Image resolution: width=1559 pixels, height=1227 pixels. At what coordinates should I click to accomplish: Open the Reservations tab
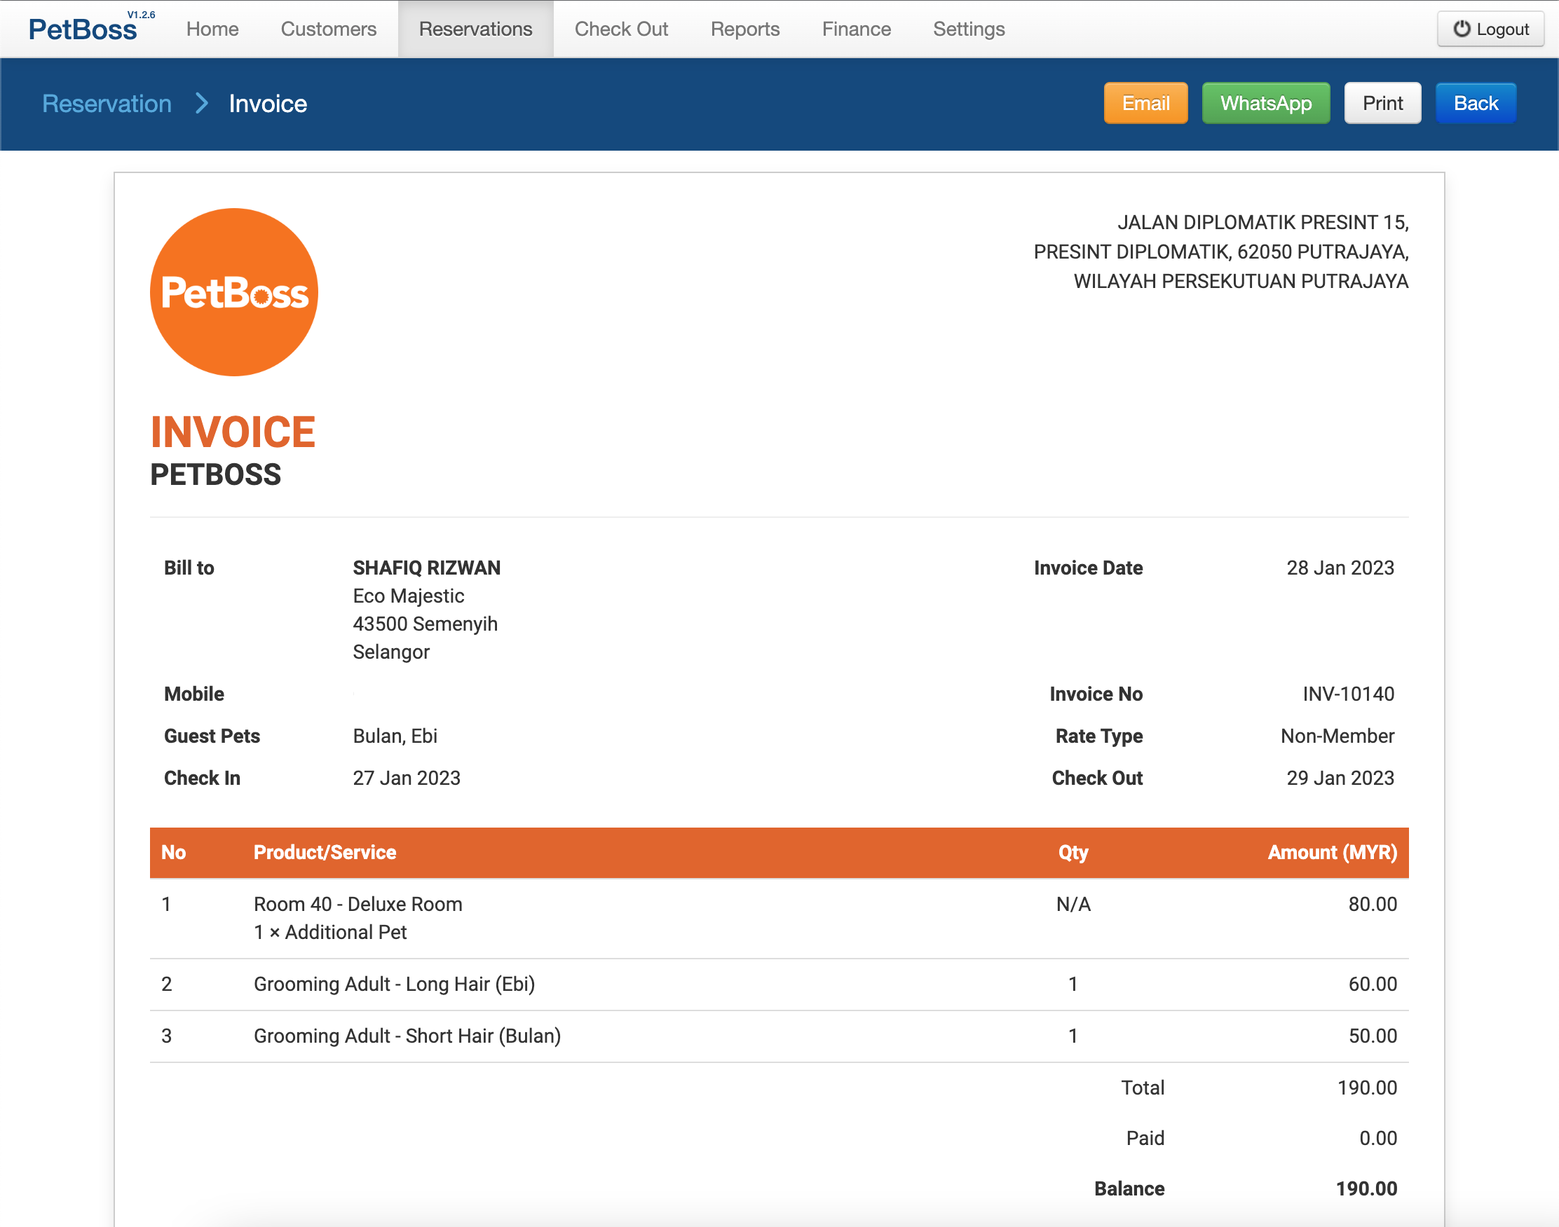coord(475,29)
